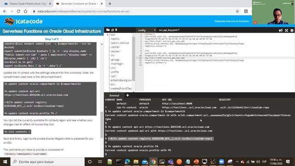Click the highlighted registry command in terminal

pyautogui.click(x=160, y=138)
